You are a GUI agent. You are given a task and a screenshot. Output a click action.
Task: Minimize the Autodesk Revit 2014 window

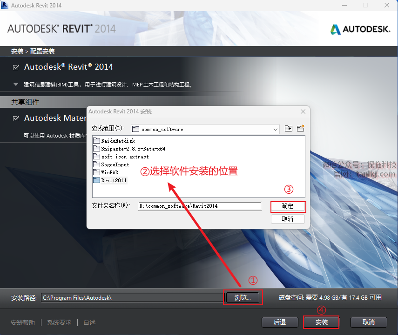[344, 5]
